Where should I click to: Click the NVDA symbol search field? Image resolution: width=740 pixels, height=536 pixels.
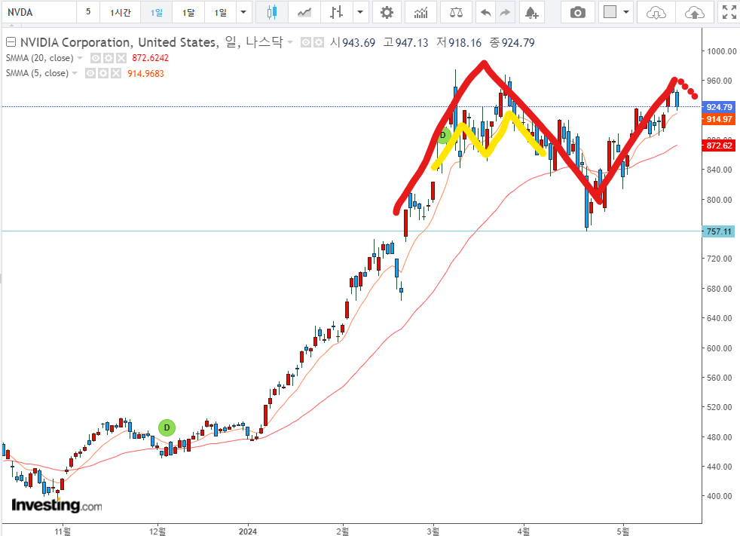(38, 12)
